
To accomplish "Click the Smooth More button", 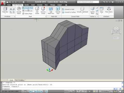I will tap(28, 8).
